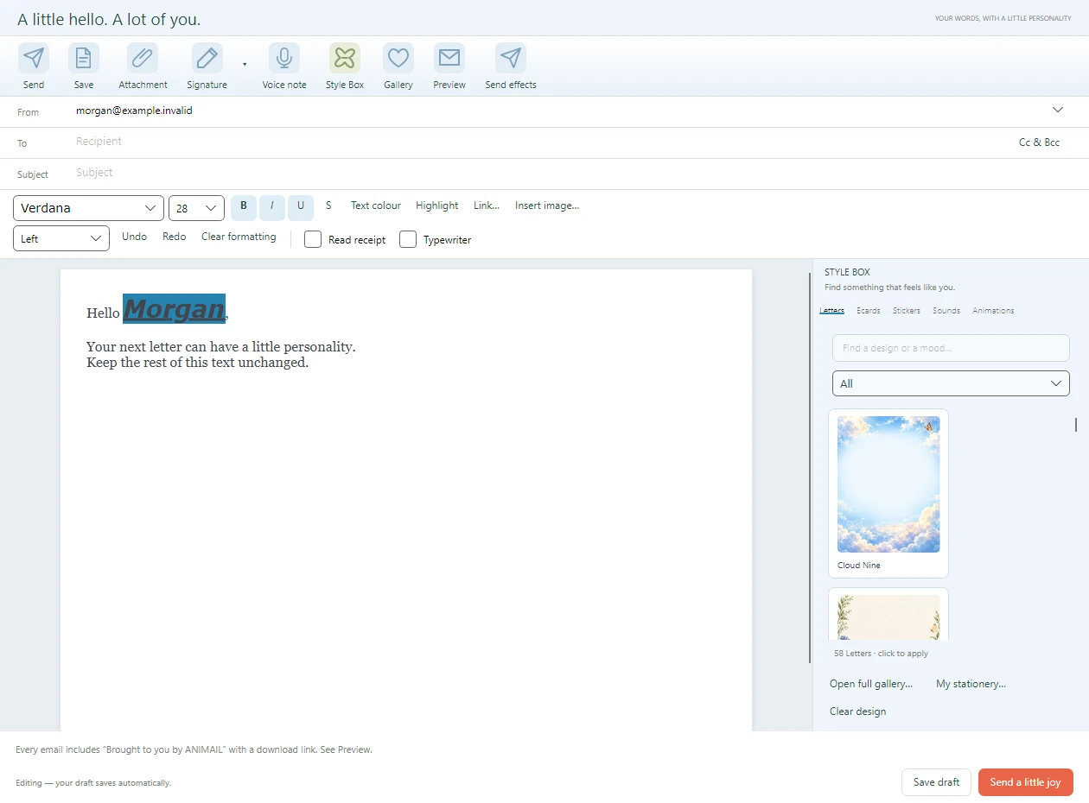Expand the From address chevron

1058,110
